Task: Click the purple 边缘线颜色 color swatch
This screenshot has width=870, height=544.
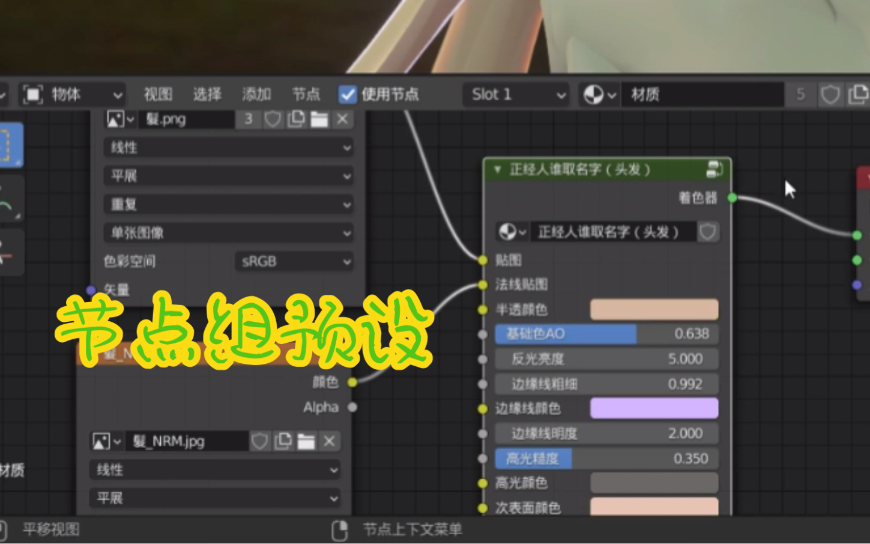Action: click(654, 408)
